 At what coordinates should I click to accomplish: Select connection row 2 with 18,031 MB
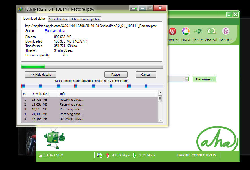[90, 104]
